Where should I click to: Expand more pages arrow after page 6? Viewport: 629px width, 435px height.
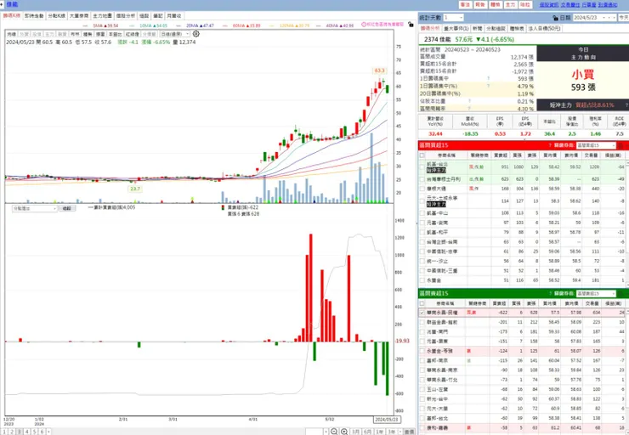click(48, 432)
